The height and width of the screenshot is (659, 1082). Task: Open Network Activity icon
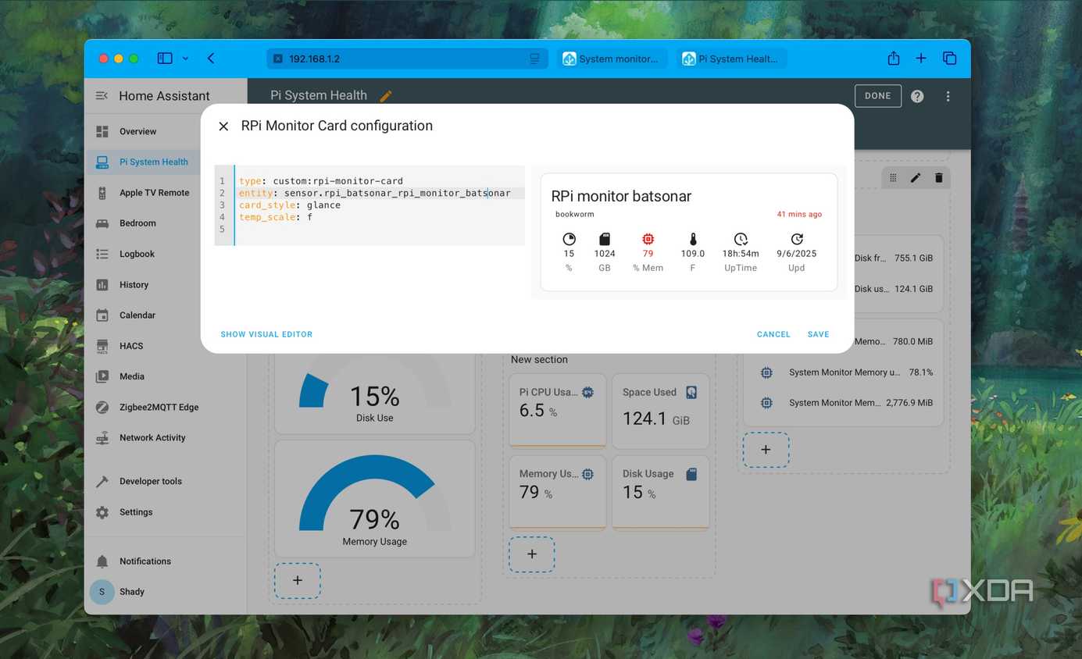(102, 438)
